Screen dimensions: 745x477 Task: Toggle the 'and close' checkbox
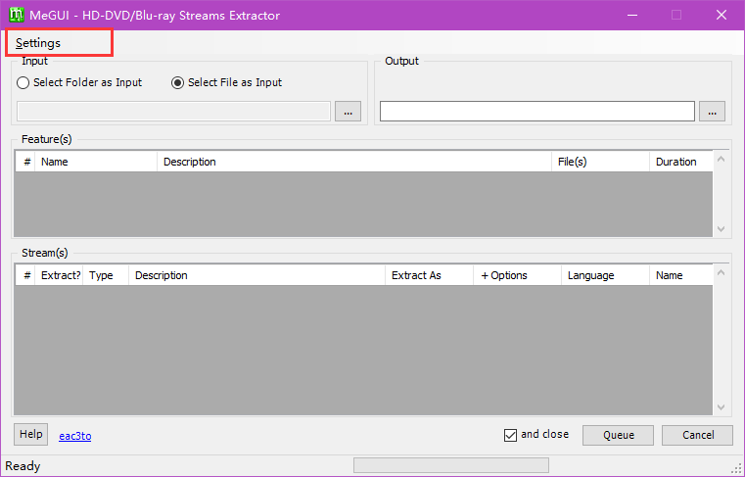click(510, 435)
